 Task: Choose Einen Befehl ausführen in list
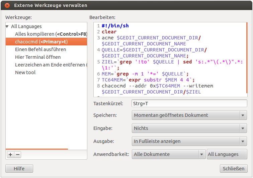(x=40, y=49)
